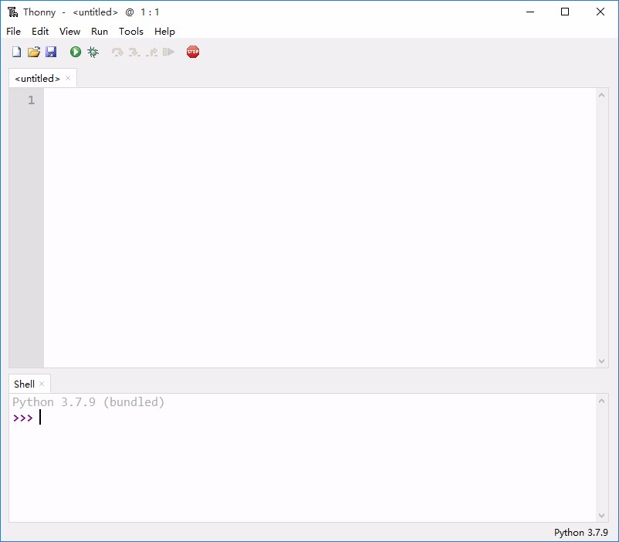This screenshot has height=542, width=619.
Task: Click editor scrollbar up arrow
Action: pyautogui.click(x=601, y=95)
